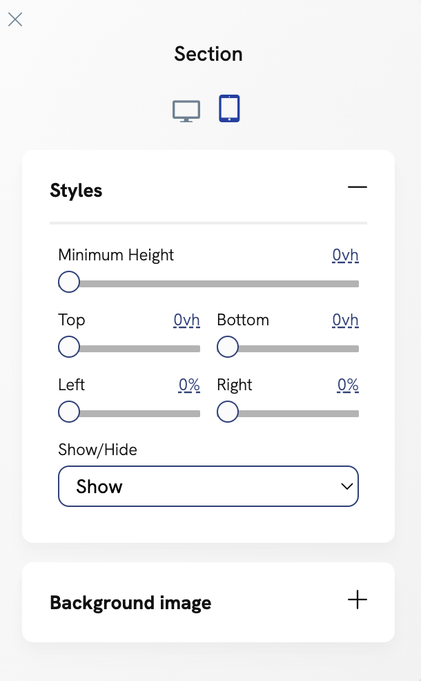Click the Minimum Height slider handle
421x681 pixels.
tap(68, 282)
